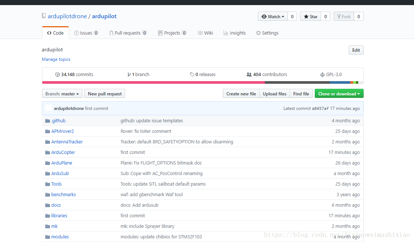Start a New pull request
The height and width of the screenshot is (242, 414).
click(x=105, y=94)
